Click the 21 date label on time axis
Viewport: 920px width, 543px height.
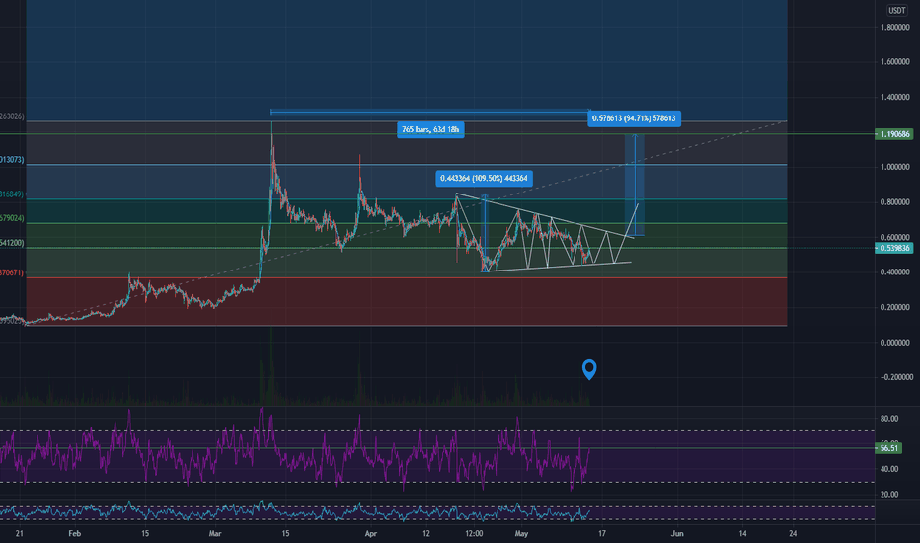[20, 533]
